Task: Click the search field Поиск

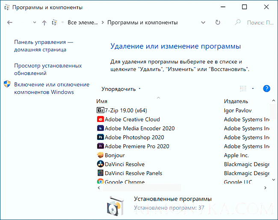Action: [x=260, y=23]
